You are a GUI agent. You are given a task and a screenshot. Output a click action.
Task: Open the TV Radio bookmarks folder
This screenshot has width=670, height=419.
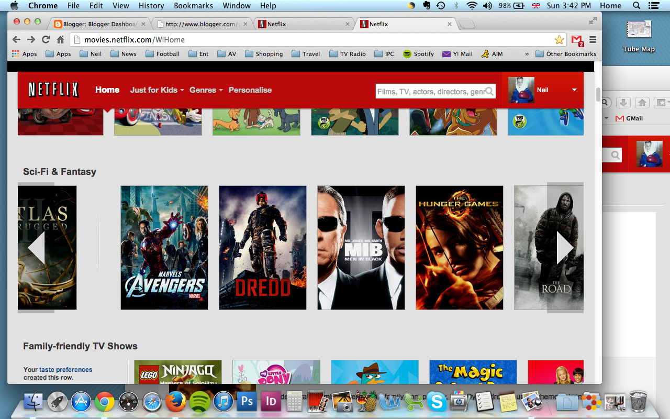(348, 54)
